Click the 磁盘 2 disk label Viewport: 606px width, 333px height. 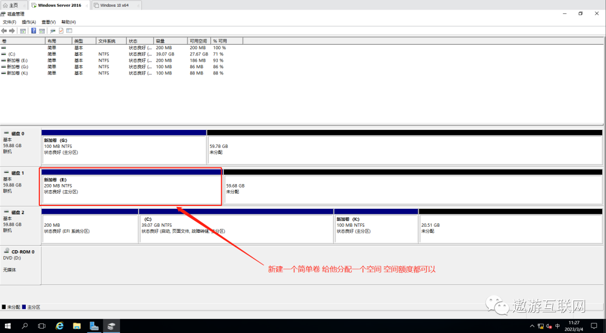coord(18,212)
